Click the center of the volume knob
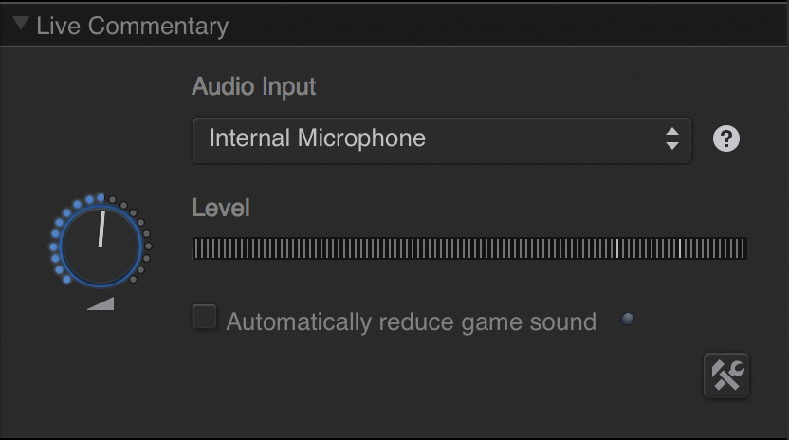 click(100, 247)
